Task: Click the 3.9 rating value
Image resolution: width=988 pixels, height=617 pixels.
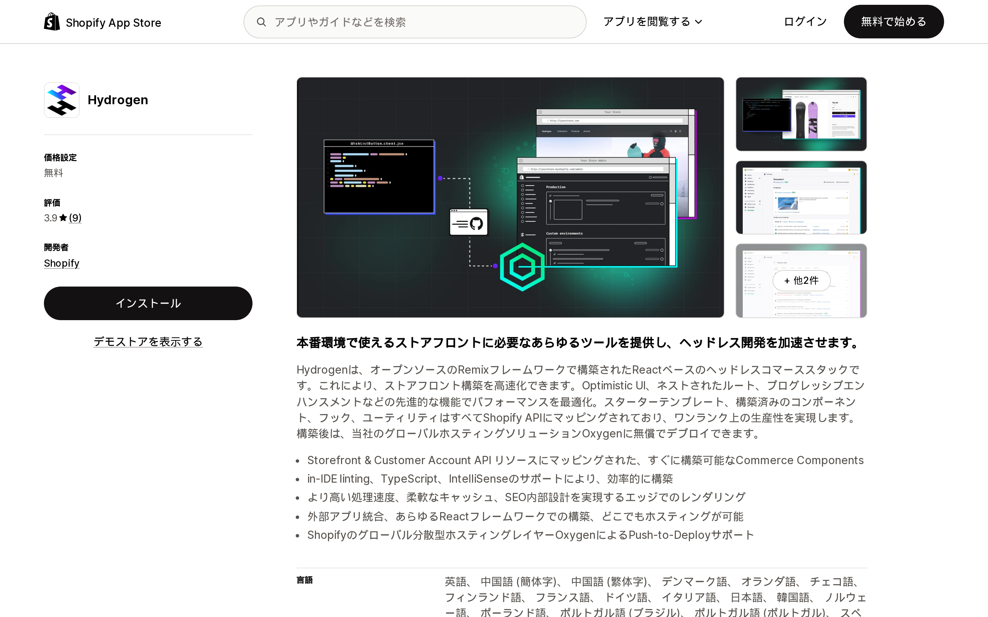Action: (x=51, y=218)
